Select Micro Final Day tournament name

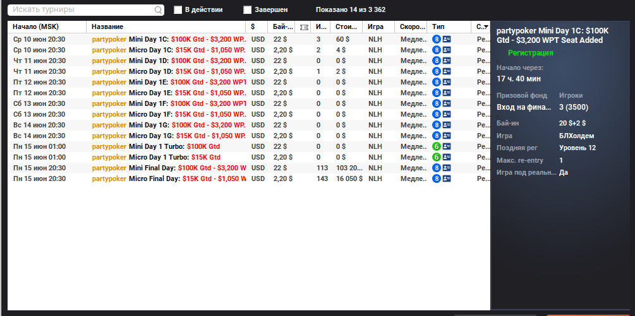(169, 178)
